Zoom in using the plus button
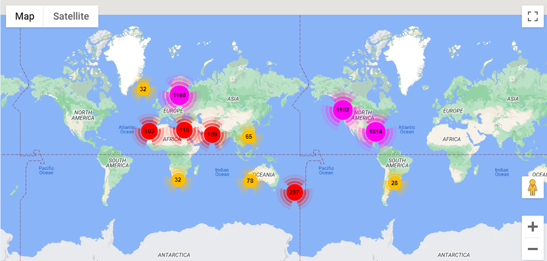The width and height of the screenshot is (547, 261). [x=532, y=227]
